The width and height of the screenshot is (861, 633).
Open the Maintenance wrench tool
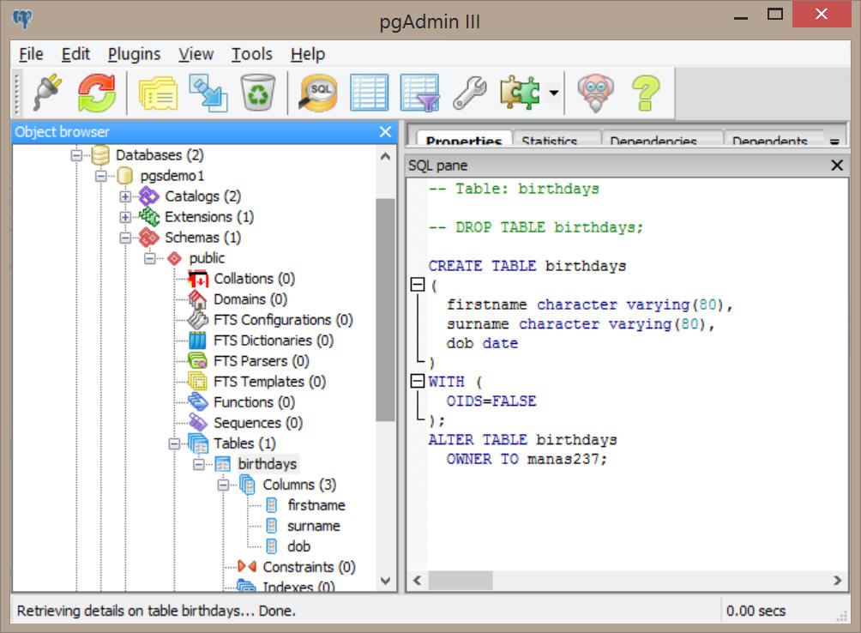pos(469,93)
